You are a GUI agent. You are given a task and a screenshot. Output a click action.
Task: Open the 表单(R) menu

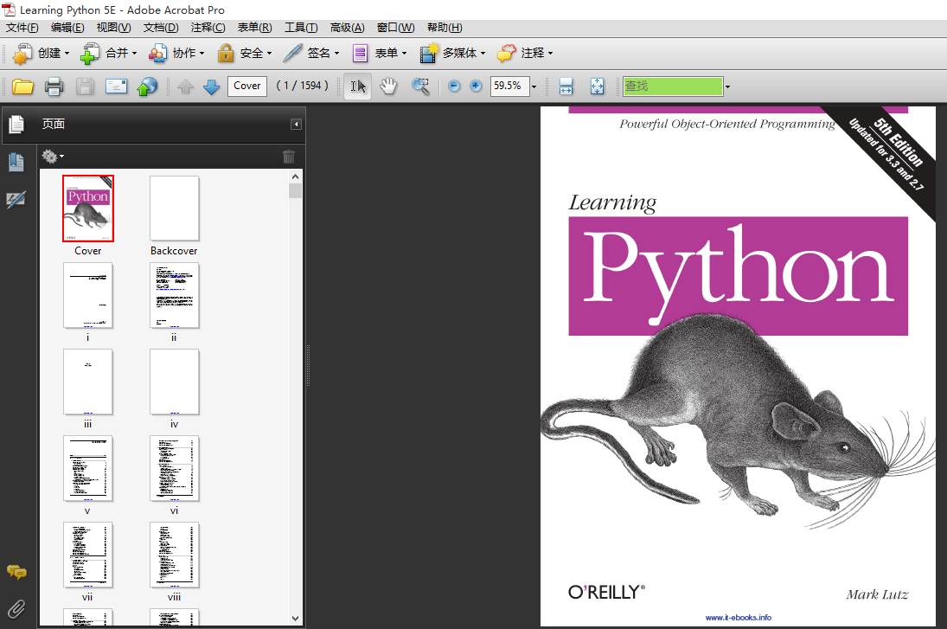[x=254, y=28]
